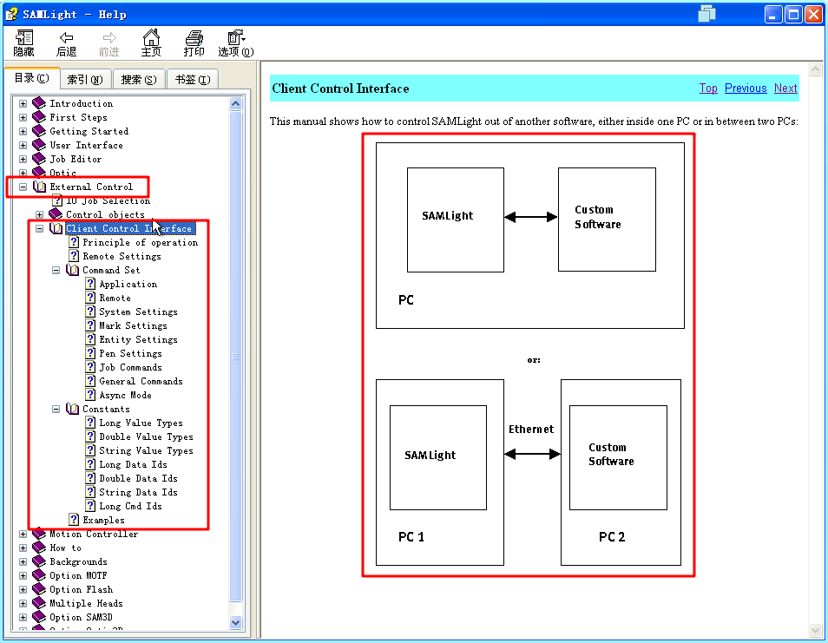Click content pane scrollbar up arrow
Screen dimensions: 828x643
(815, 69)
